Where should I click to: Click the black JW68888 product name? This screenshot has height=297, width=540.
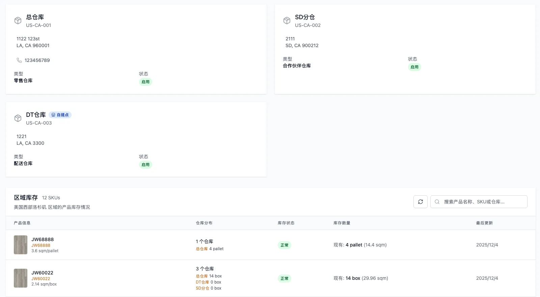(x=43, y=239)
